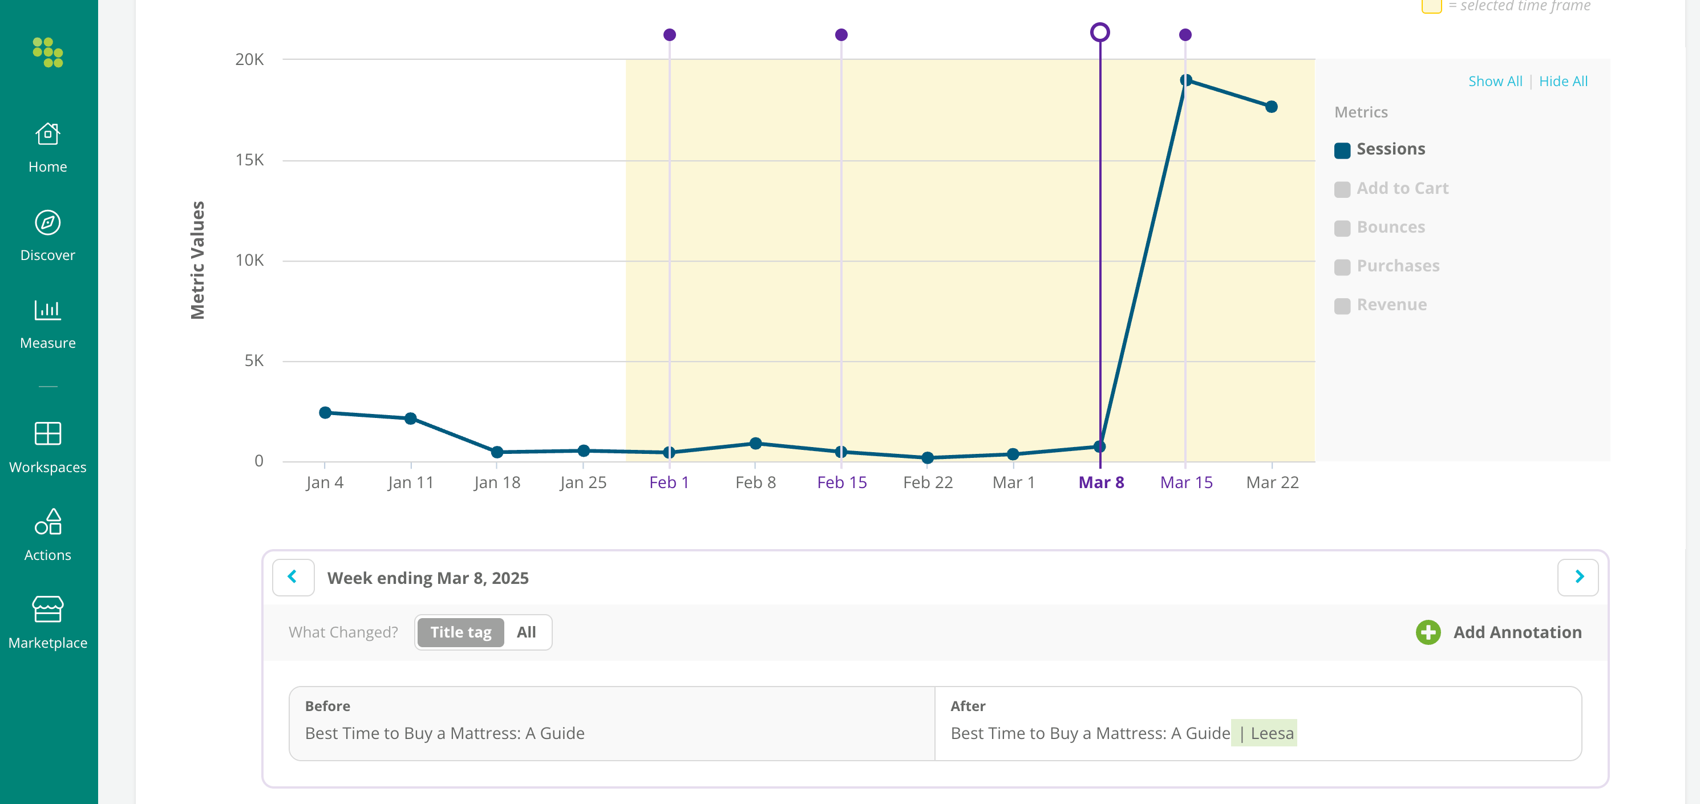Click the Mar 22 sessions data point
The width and height of the screenshot is (1700, 804).
(x=1272, y=106)
